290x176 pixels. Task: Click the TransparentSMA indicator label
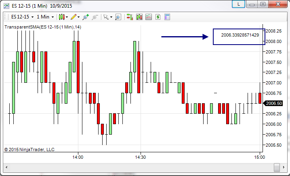pyautogui.click(x=43, y=27)
